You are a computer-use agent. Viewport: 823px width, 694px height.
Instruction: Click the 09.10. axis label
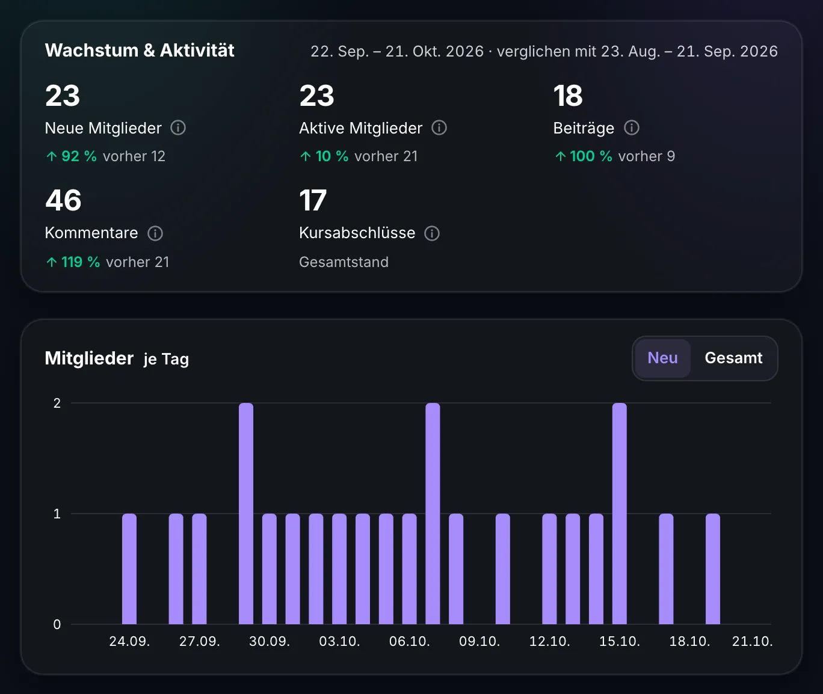point(479,641)
